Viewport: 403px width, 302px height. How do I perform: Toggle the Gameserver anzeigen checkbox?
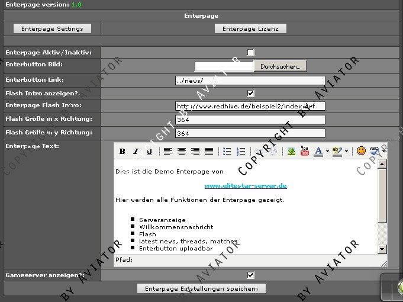(x=251, y=275)
